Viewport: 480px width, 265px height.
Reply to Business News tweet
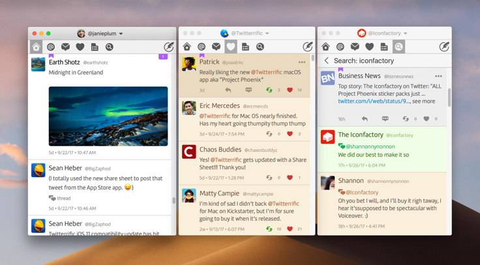[365, 119]
